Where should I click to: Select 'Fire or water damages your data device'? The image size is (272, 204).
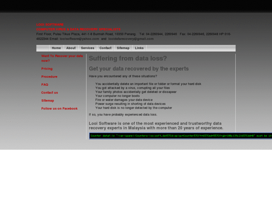point(124,100)
